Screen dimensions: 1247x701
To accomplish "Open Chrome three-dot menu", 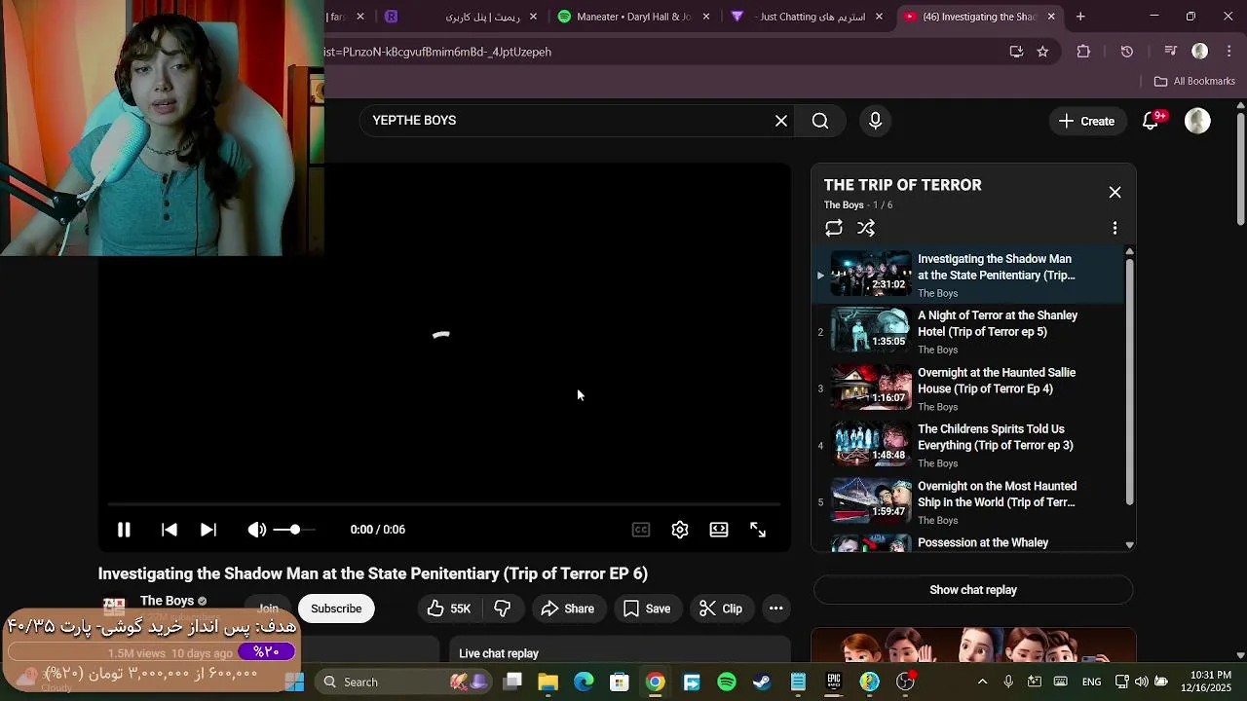I will coord(1228,52).
